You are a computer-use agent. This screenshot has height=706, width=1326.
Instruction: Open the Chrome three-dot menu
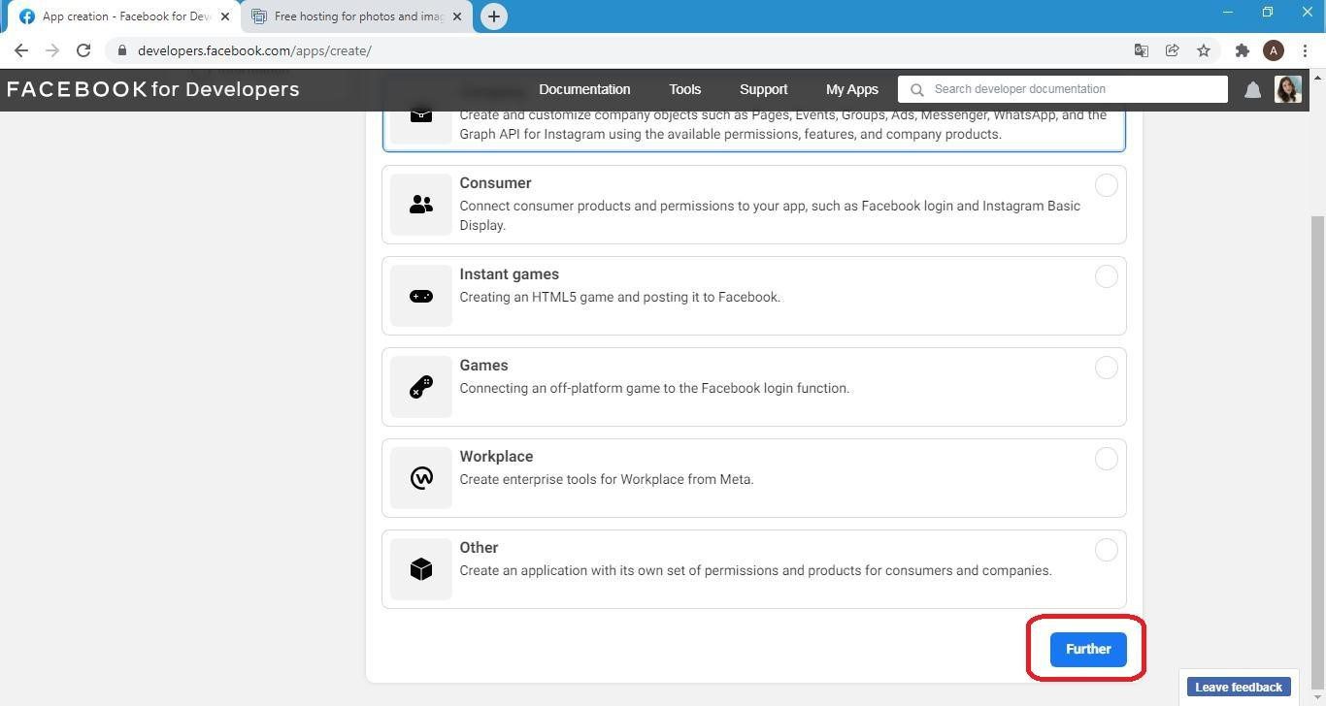1305,50
